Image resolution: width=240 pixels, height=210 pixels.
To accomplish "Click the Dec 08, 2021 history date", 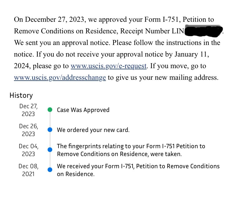I will (x=28, y=170).
